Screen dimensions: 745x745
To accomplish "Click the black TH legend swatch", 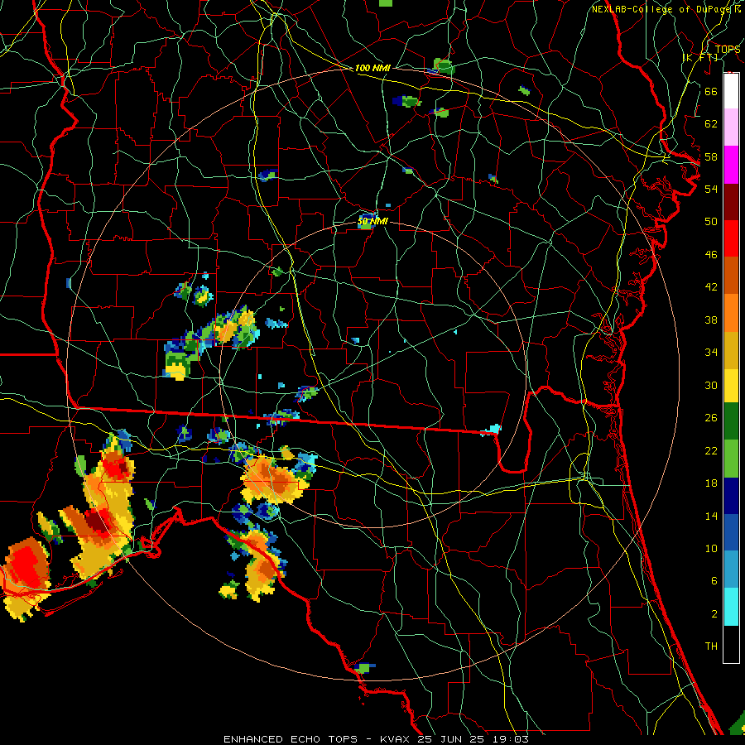I will click(731, 644).
